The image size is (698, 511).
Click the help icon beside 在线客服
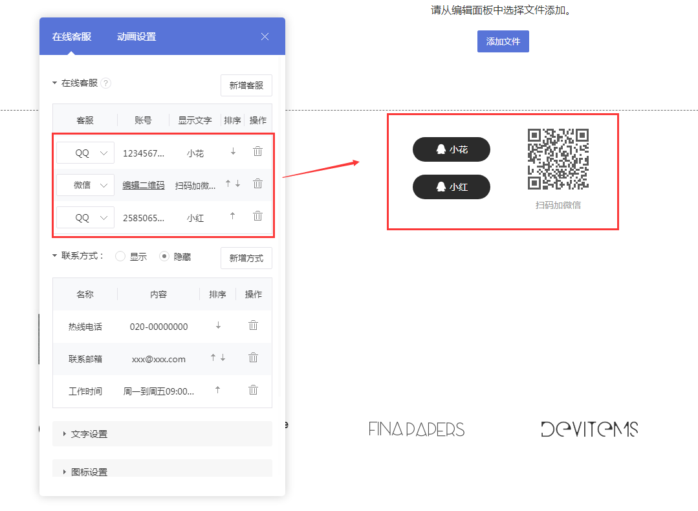tap(105, 83)
